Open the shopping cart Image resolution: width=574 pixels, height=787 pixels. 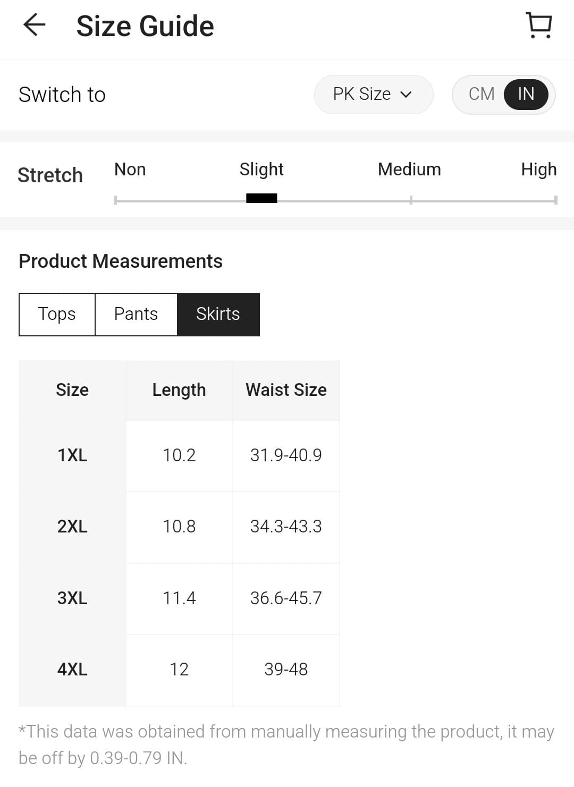[539, 25]
